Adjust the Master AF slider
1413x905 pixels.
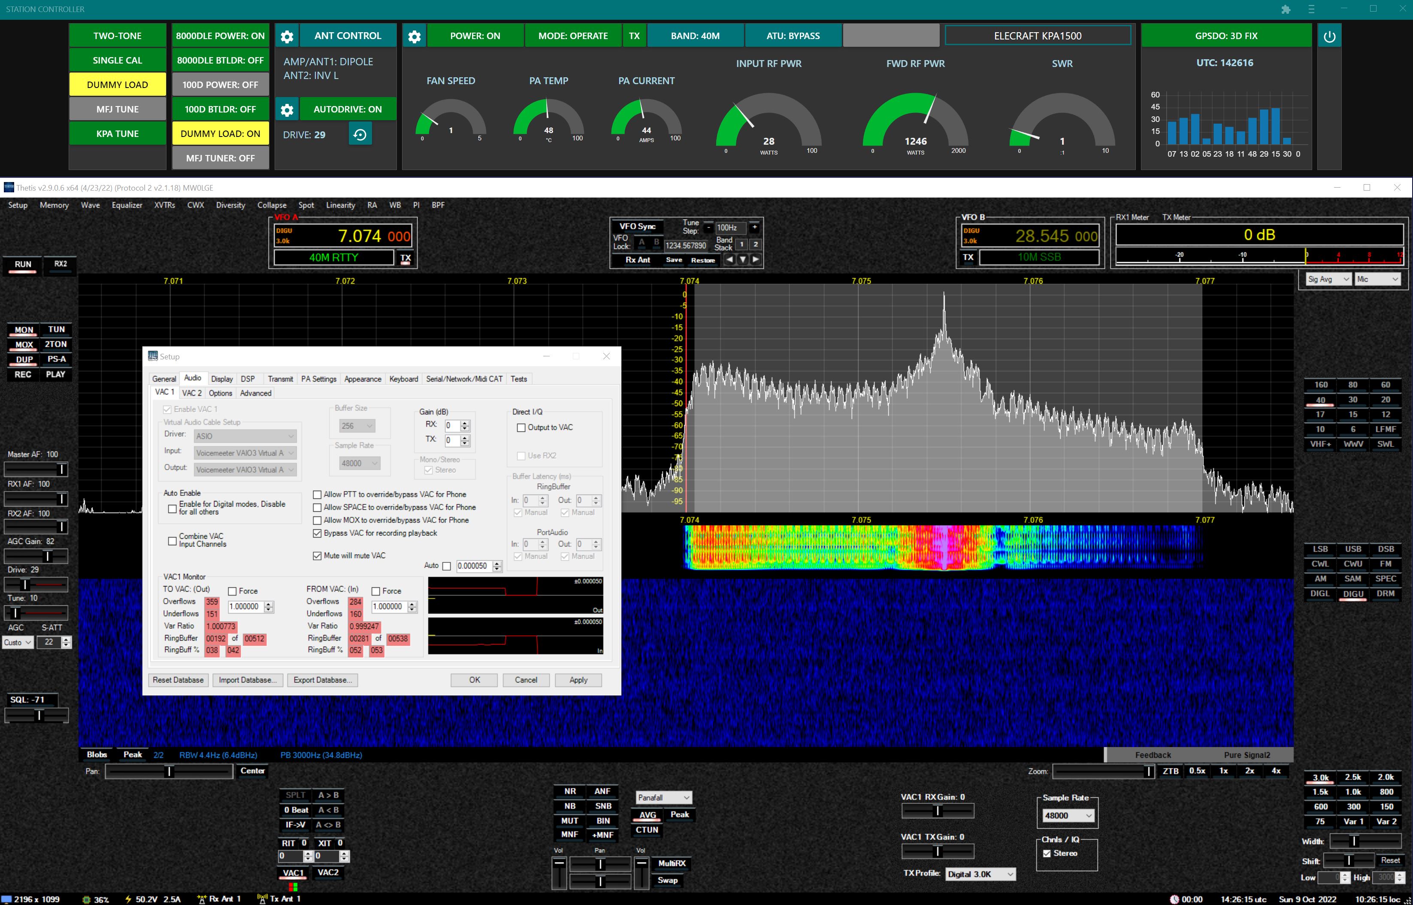(x=36, y=470)
